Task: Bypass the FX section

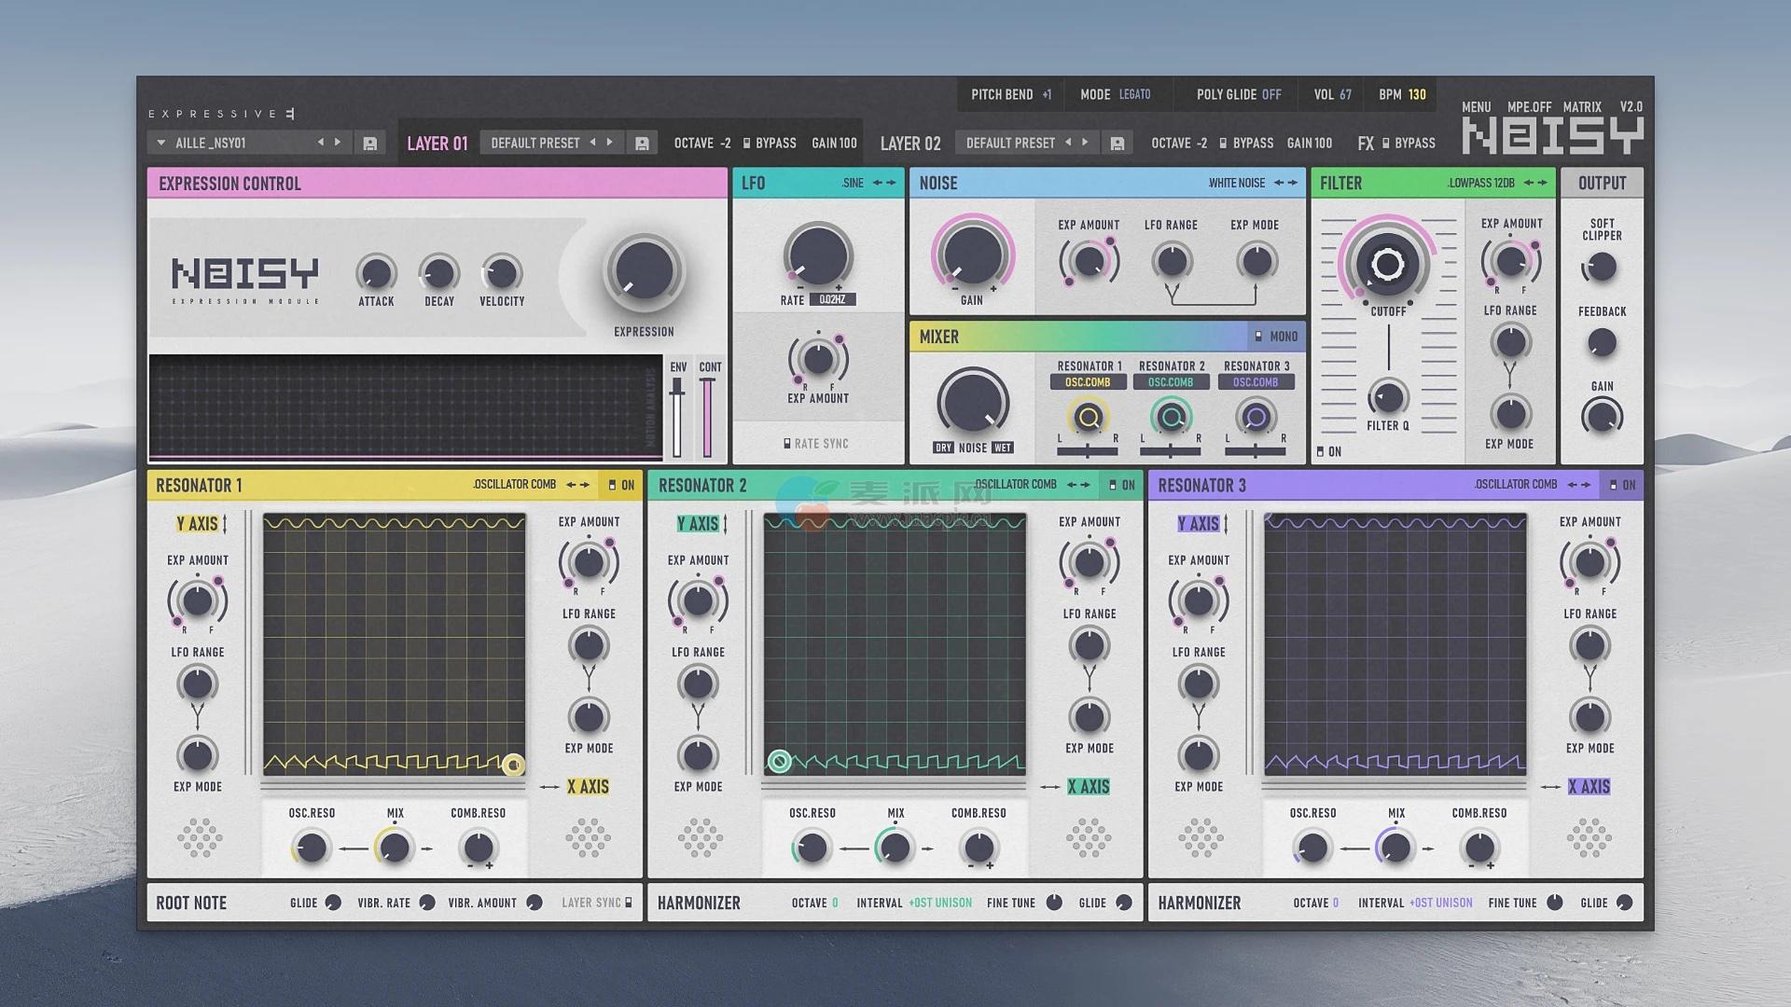Action: coord(1386,144)
